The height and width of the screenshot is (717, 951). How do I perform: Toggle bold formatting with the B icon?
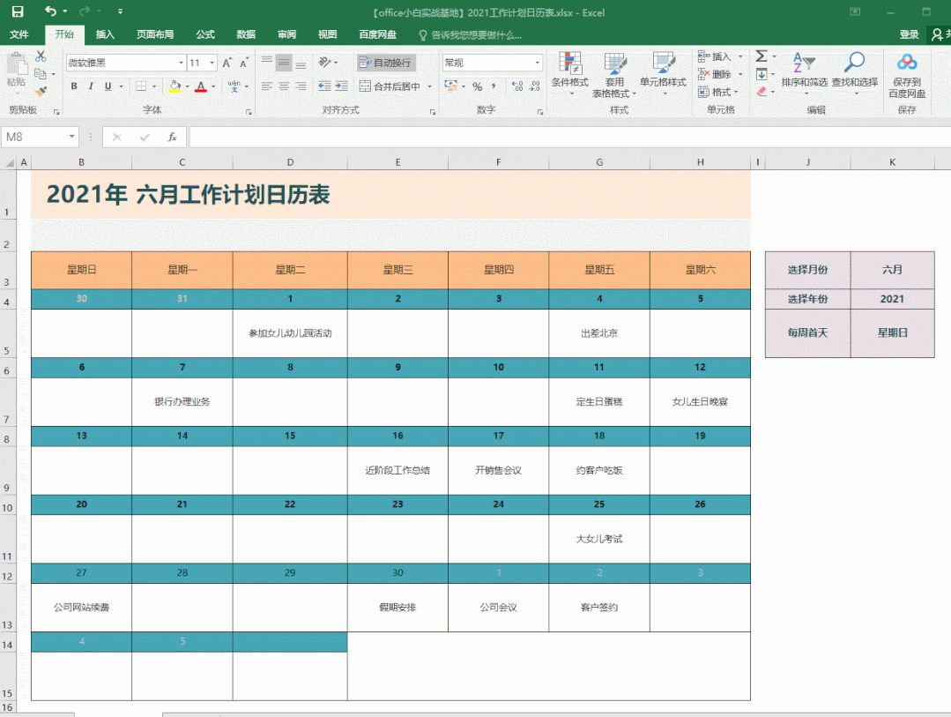point(73,86)
